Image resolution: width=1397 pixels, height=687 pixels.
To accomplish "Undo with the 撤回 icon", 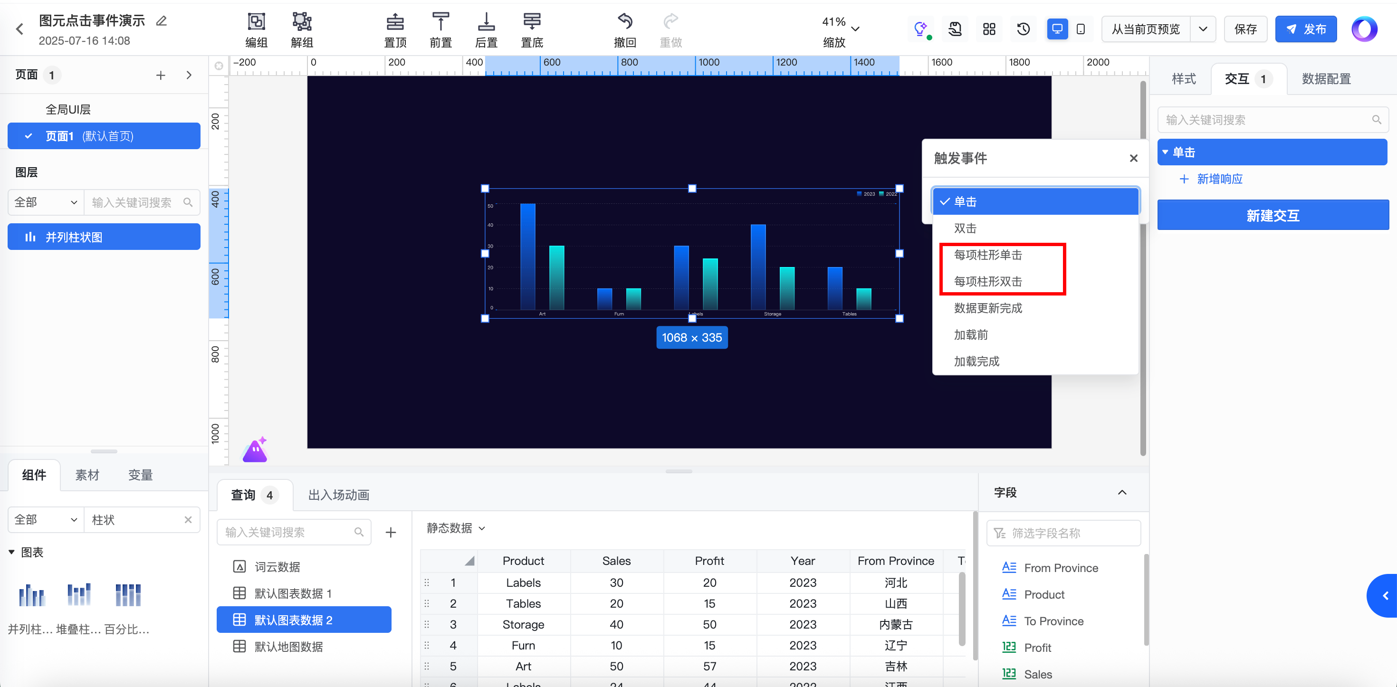I will [x=625, y=22].
